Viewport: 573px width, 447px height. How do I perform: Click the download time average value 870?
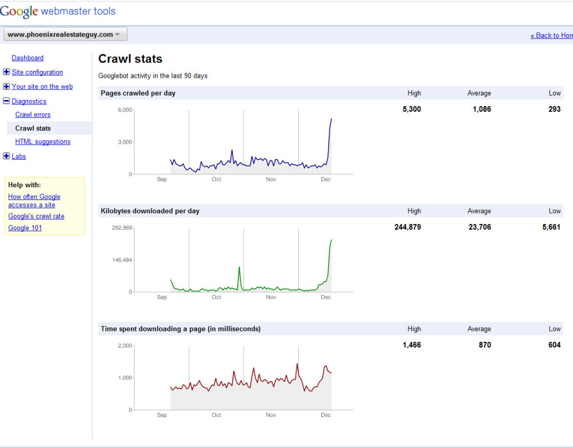[x=485, y=345]
